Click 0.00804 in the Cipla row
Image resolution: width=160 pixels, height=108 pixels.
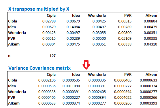pyautogui.click(x=150, y=21)
